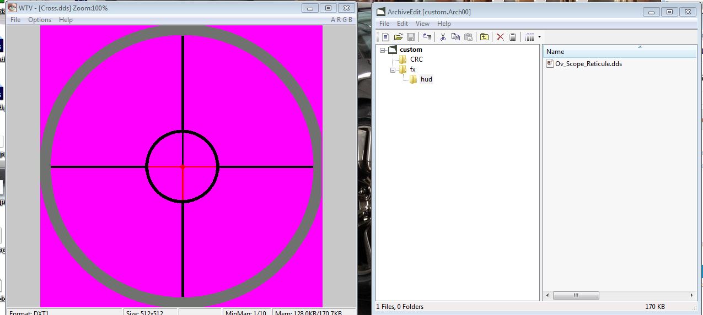The width and height of the screenshot is (703, 315).
Task: Collapse the fx folder node
Action: click(393, 69)
